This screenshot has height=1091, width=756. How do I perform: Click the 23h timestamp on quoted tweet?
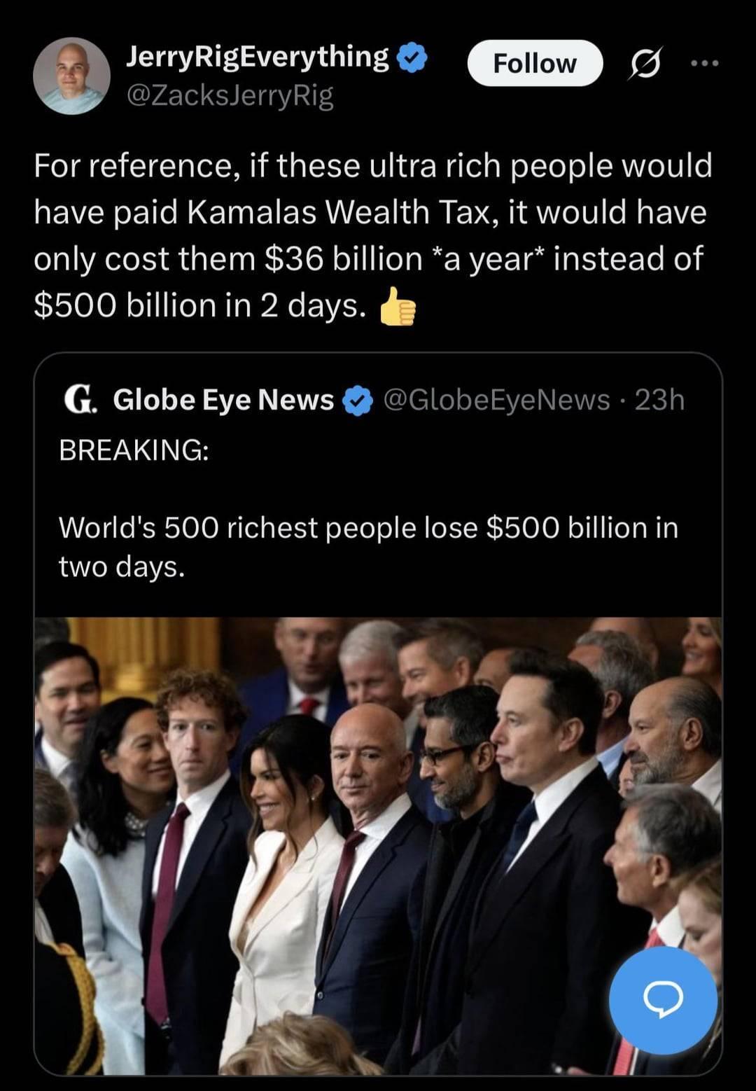click(x=659, y=400)
